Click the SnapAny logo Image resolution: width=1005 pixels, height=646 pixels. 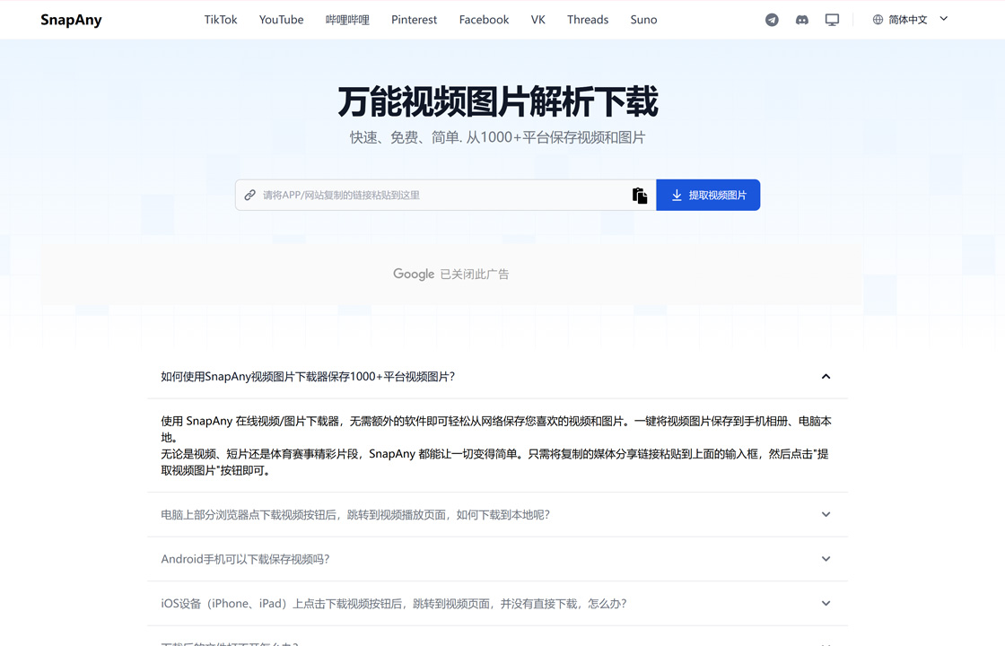71,20
